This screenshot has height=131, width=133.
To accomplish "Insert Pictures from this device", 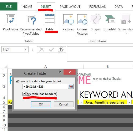I will click(x=68, y=23).
